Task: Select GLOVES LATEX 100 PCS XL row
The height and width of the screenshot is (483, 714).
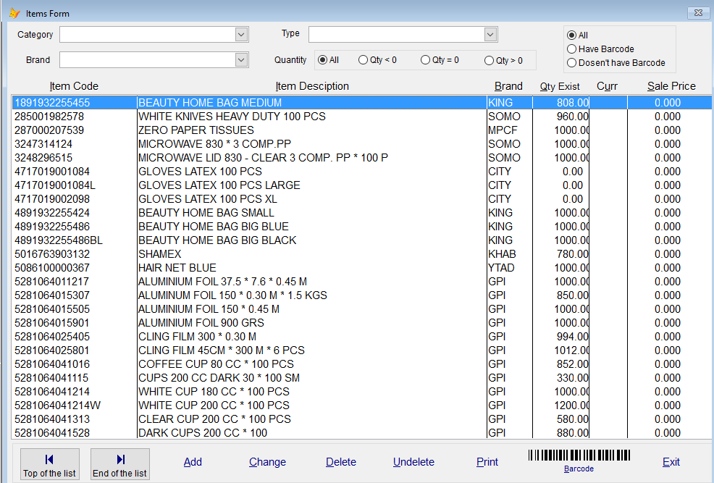Action: click(362, 199)
